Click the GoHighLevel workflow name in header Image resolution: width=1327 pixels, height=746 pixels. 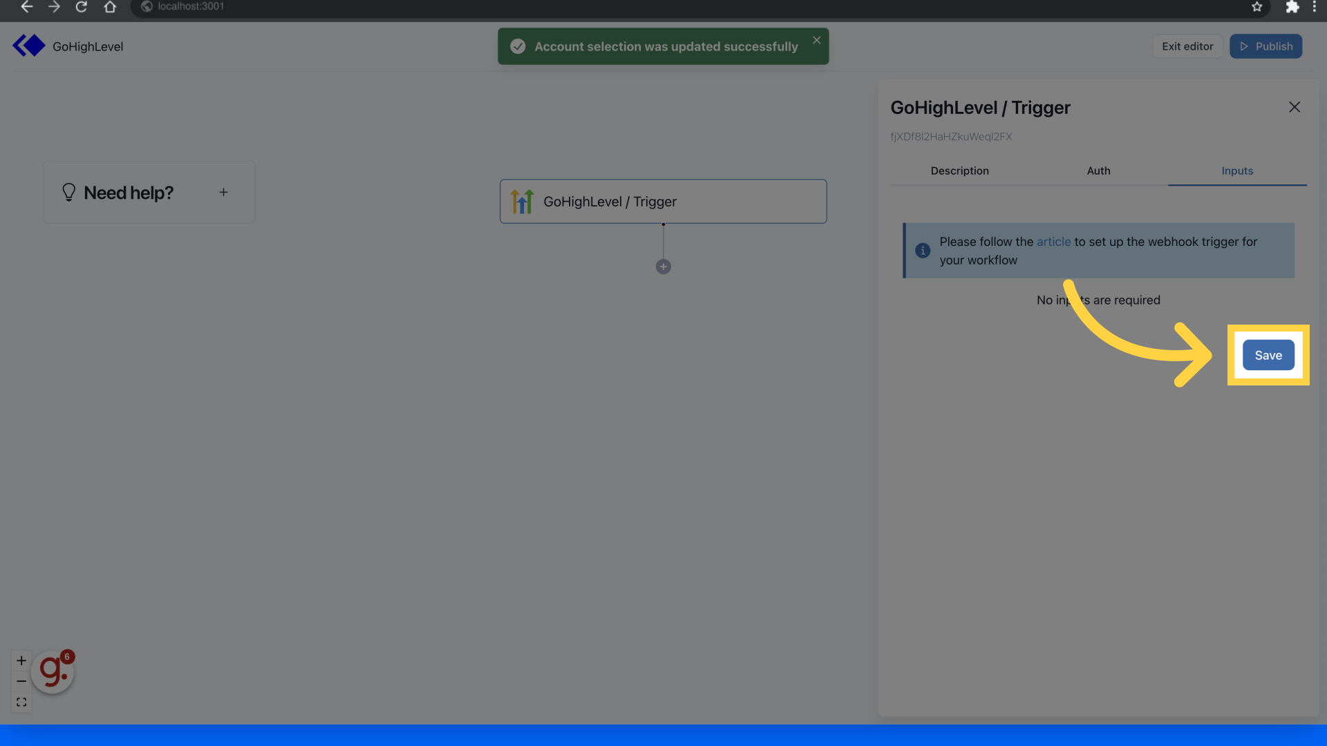tap(88, 46)
